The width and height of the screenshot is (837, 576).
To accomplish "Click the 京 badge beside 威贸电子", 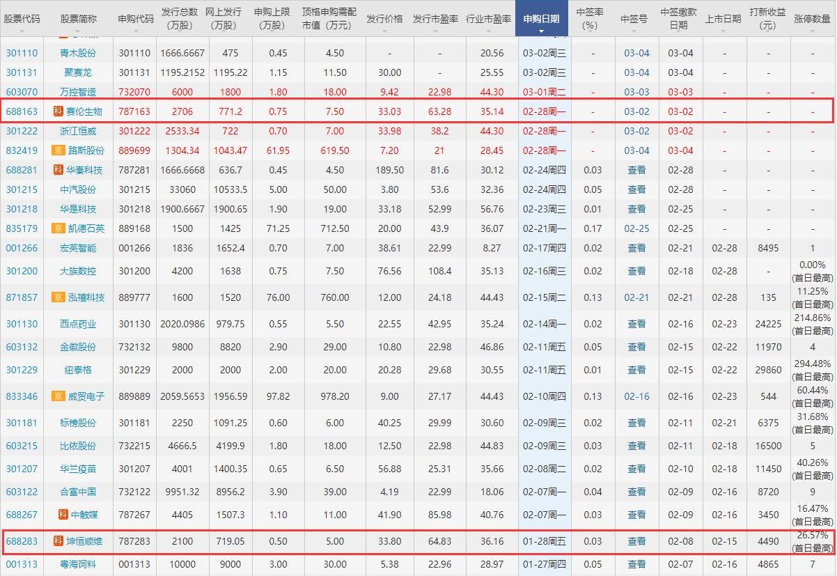I will [58, 396].
